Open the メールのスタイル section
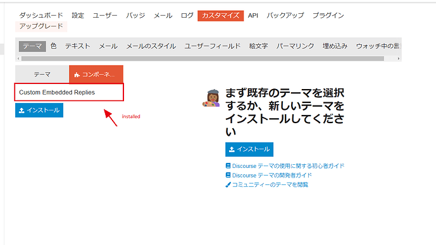The width and height of the screenshot is (436, 245). tap(151, 46)
